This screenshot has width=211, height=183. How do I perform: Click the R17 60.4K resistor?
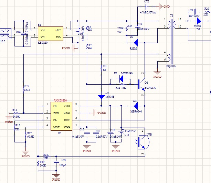pyautogui.click(x=25, y=135)
